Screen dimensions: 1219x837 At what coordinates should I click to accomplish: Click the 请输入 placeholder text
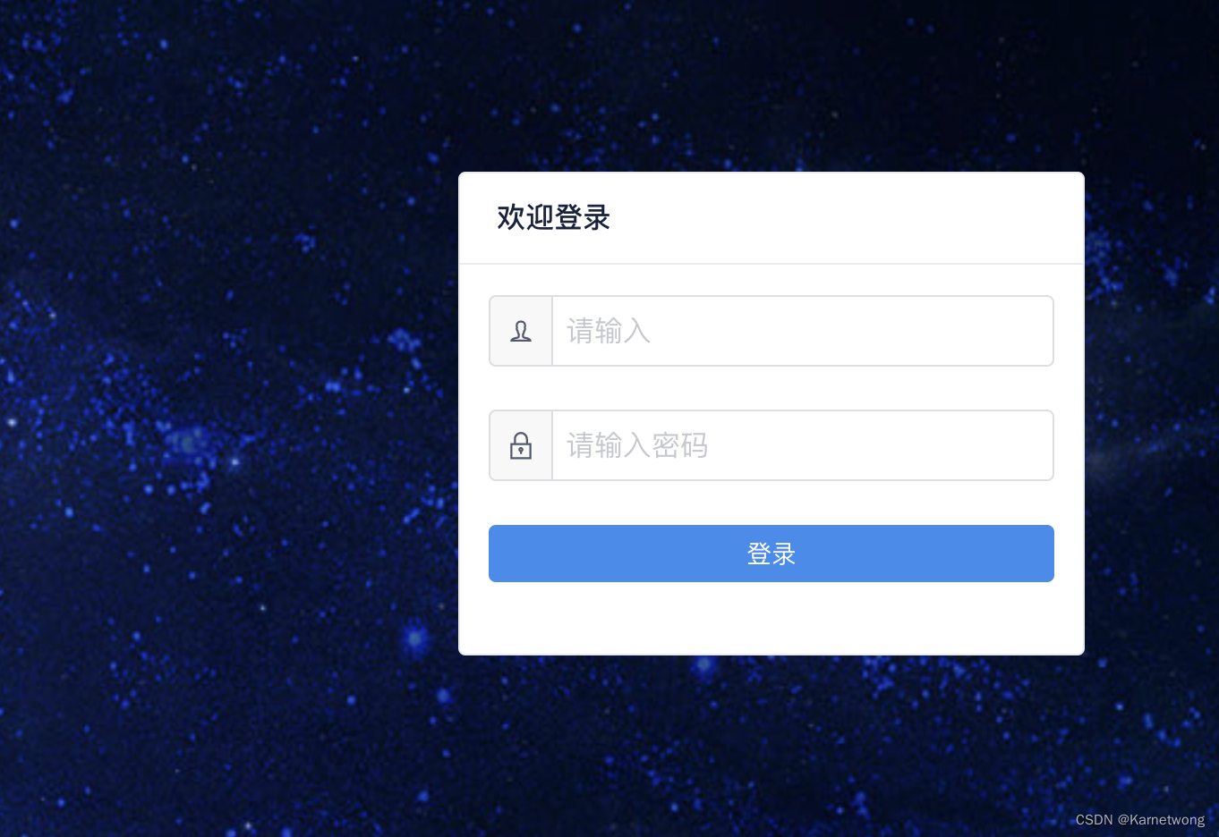pos(609,331)
